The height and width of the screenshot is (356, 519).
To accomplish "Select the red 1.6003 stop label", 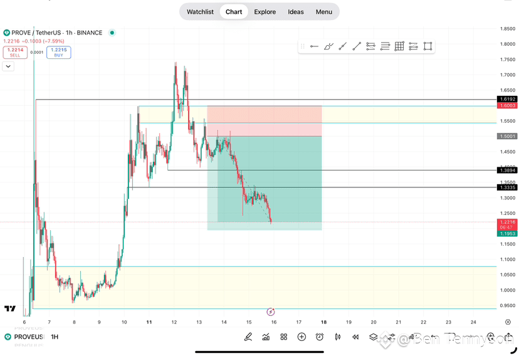I will 508,105.
